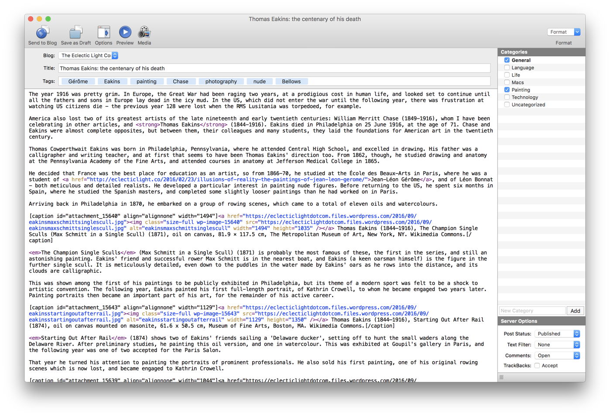This screenshot has height=417, width=610.
Task: Open the Media browser icon
Action: coord(144,33)
